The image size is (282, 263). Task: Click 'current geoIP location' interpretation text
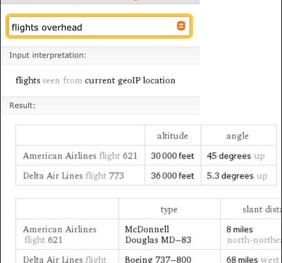point(130,80)
